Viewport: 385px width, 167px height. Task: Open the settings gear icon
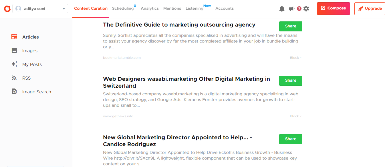tap(306, 9)
